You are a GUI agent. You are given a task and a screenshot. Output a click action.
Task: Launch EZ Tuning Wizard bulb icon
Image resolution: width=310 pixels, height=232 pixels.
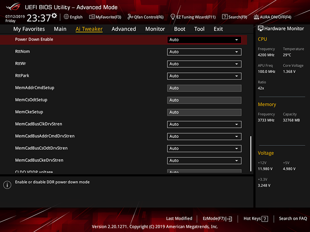click(x=173, y=17)
